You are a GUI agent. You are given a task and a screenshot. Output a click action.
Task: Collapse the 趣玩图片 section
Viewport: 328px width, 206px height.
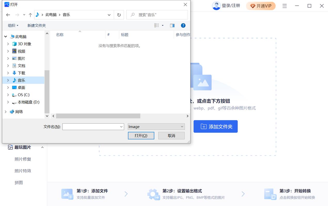click(42, 147)
